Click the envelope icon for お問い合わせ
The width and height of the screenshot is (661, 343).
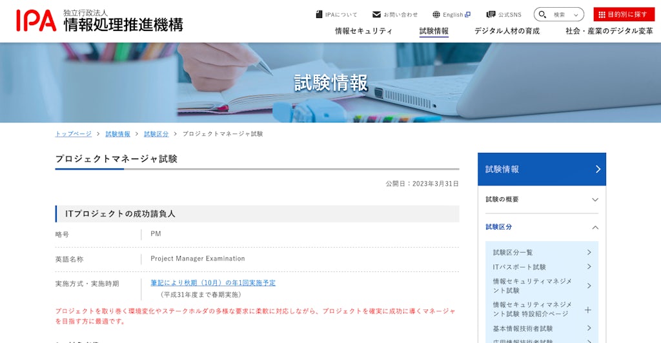(x=376, y=15)
